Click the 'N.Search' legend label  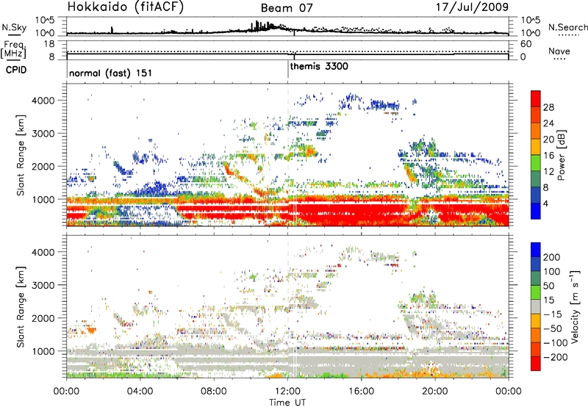pos(567,27)
